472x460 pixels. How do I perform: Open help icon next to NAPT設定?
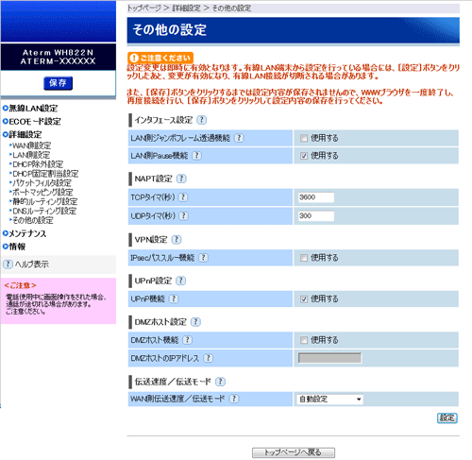pos(181,179)
